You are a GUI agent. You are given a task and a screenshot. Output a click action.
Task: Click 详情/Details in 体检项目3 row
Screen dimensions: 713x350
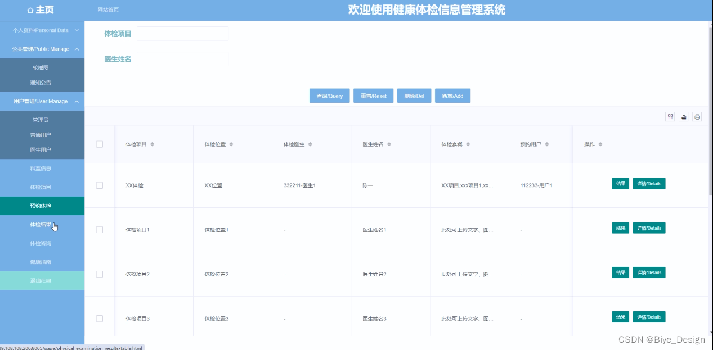[x=649, y=317]
